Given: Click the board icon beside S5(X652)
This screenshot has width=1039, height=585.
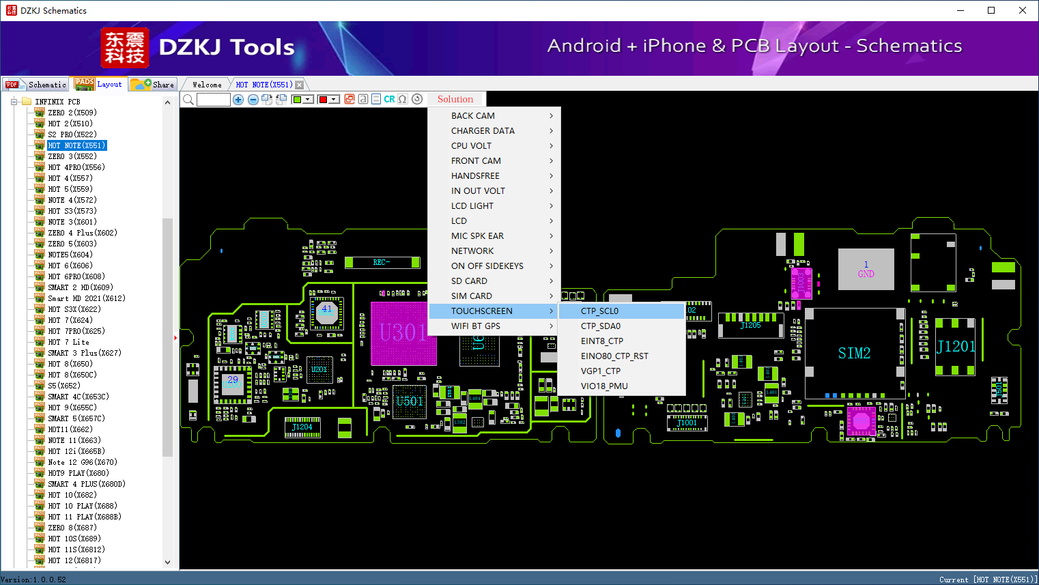Looking at the screenshot, I should click(x=40, y=386).
